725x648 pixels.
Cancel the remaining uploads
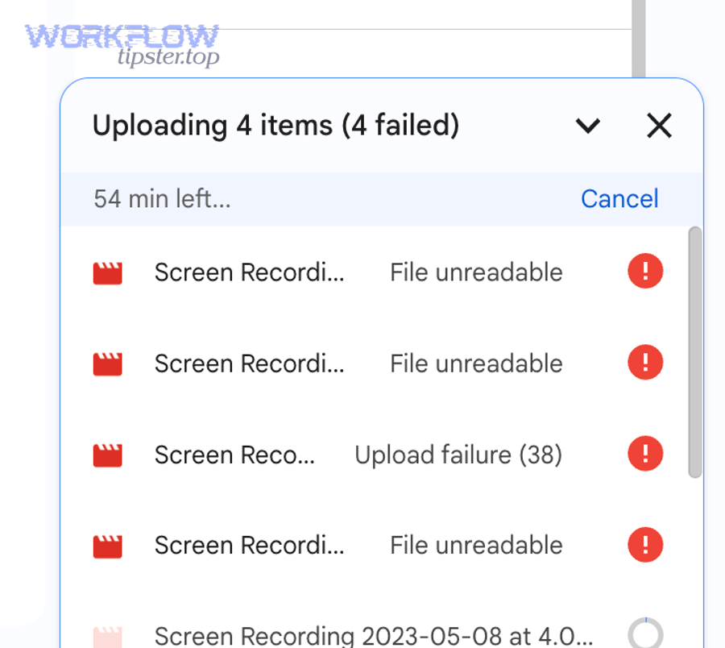tap(619, 198)
